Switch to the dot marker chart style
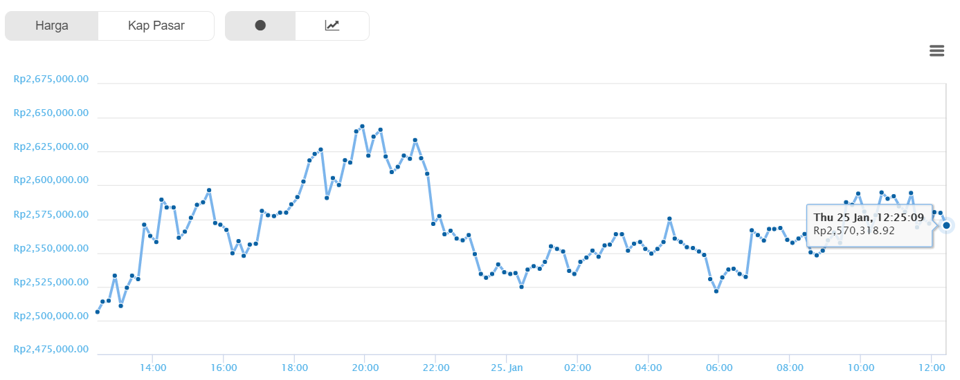This screenshot has height=380, width=960. (260, 26)
